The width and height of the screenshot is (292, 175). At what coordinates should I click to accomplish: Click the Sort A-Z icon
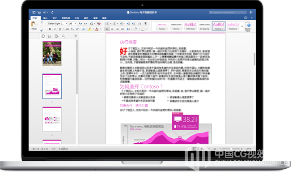tap(140, 23)
